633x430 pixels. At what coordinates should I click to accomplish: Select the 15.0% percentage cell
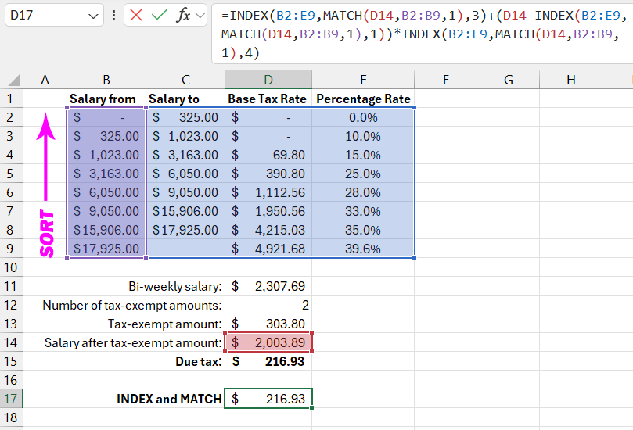click(x=363, y=155)
